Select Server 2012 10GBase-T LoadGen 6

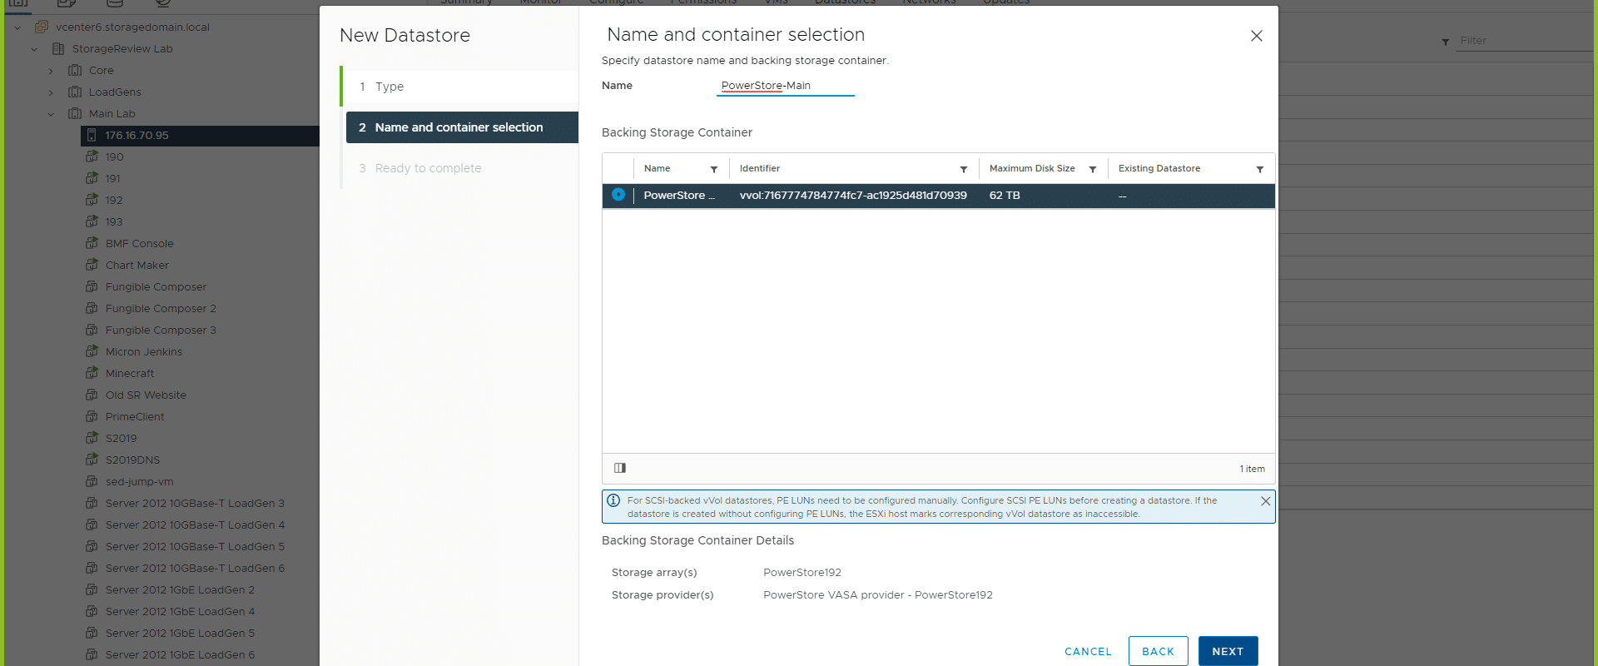pyautogui.click(x=195, y=569)
